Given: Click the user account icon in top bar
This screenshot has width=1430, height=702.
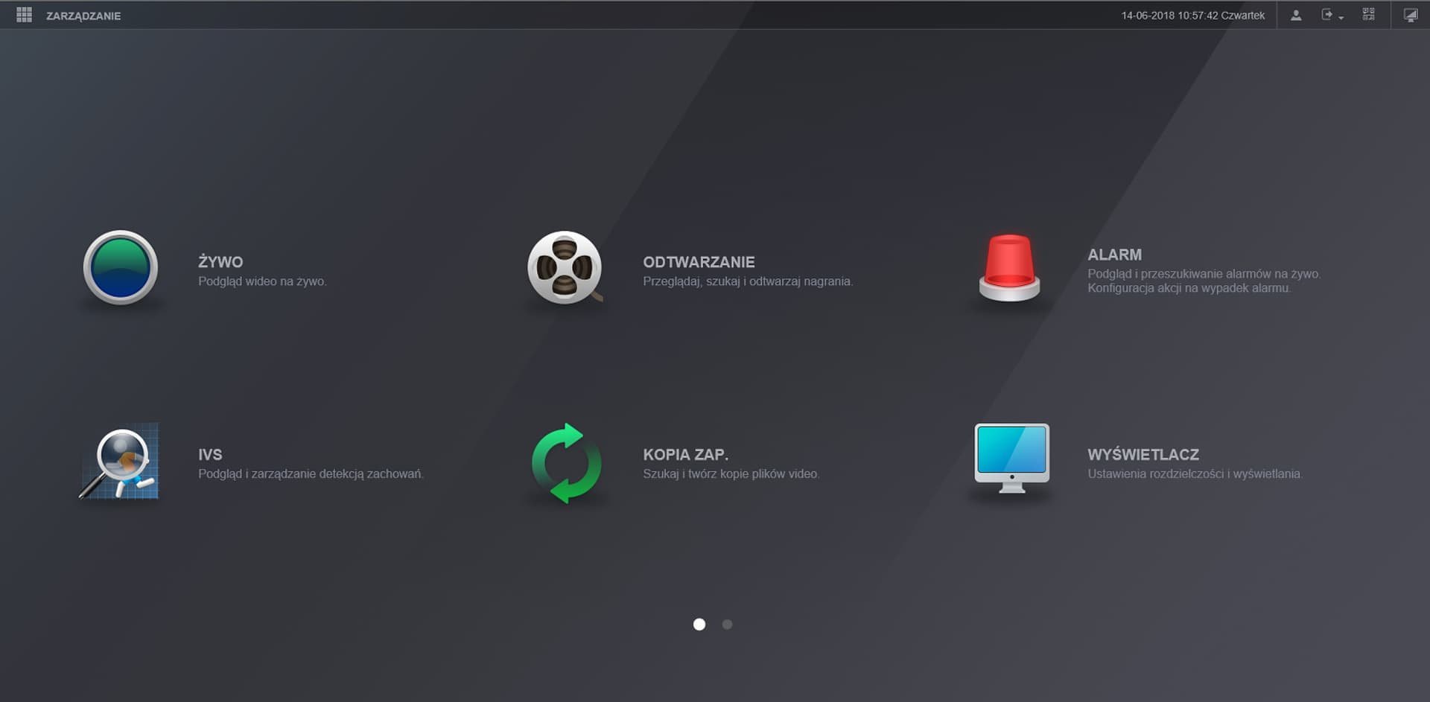Looking at the screenshot, I should click(x=1296, y=15).
